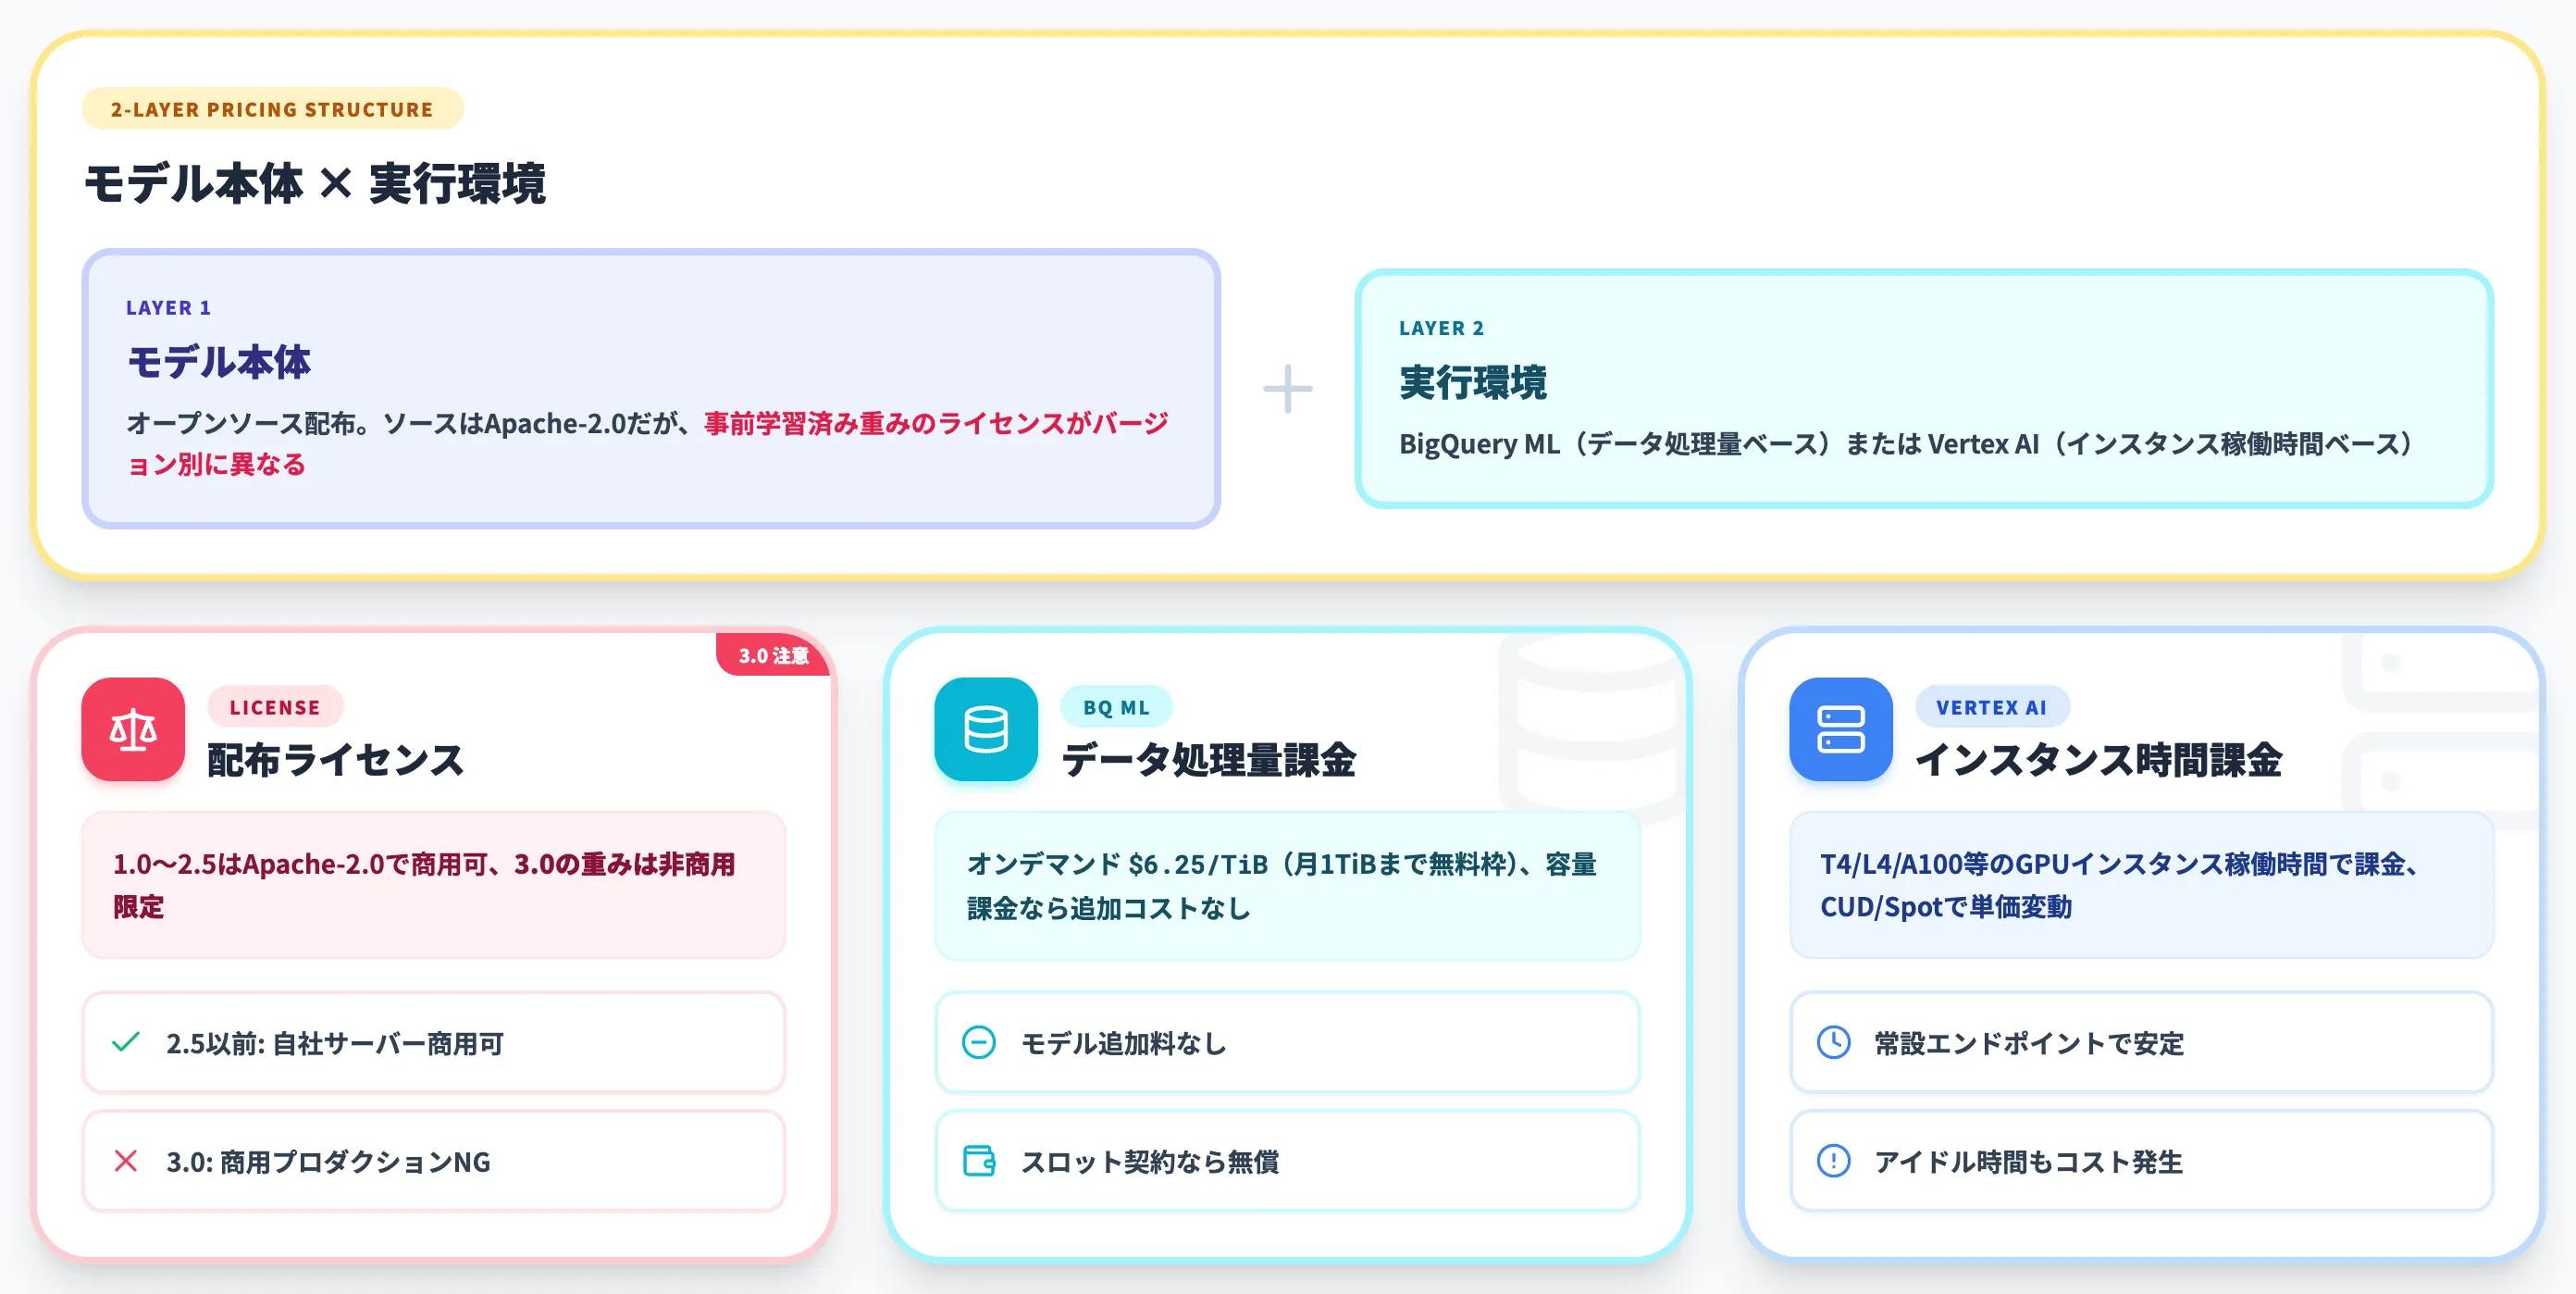Select the 常設エンドポイントで安定 row
This screenshot has width=2576, height=1294.
[2142, 1042]
